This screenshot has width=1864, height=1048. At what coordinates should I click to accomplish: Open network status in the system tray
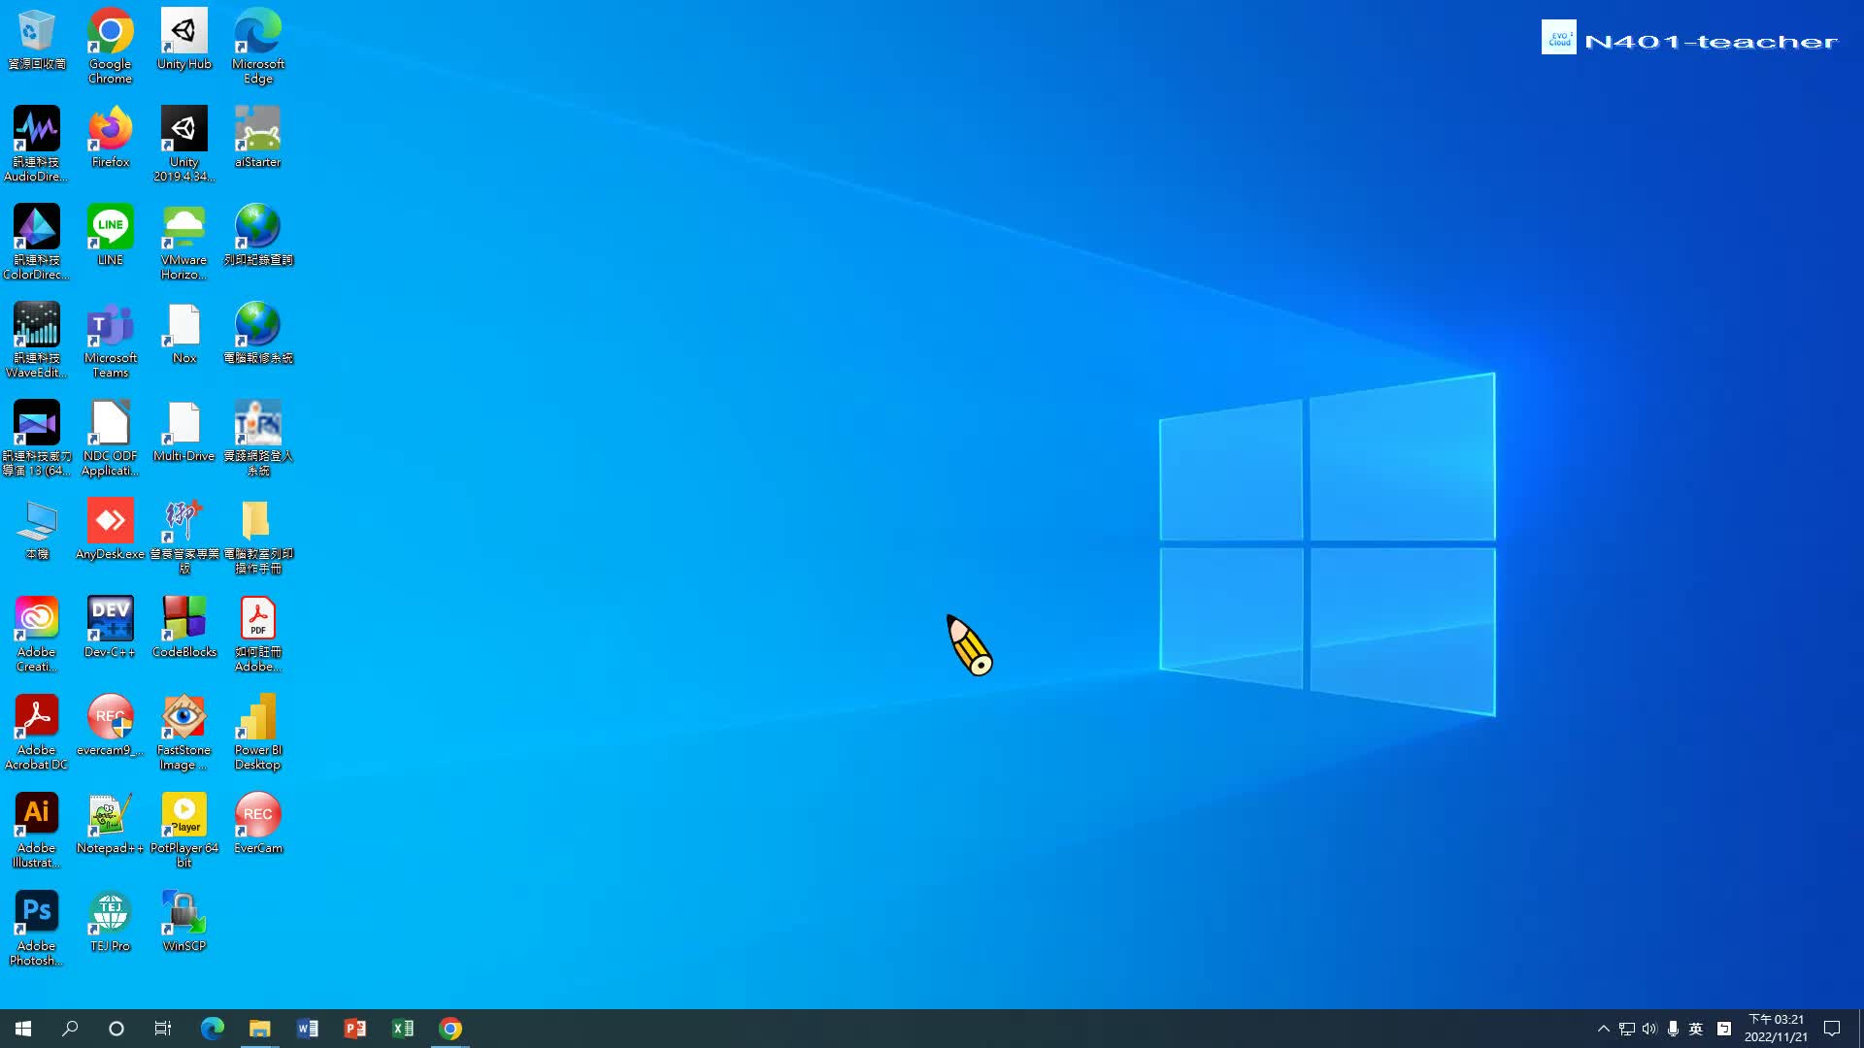(x=1627, y=1029)
